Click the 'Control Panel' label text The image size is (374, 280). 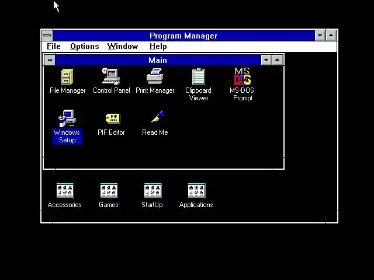pos(112,90)
